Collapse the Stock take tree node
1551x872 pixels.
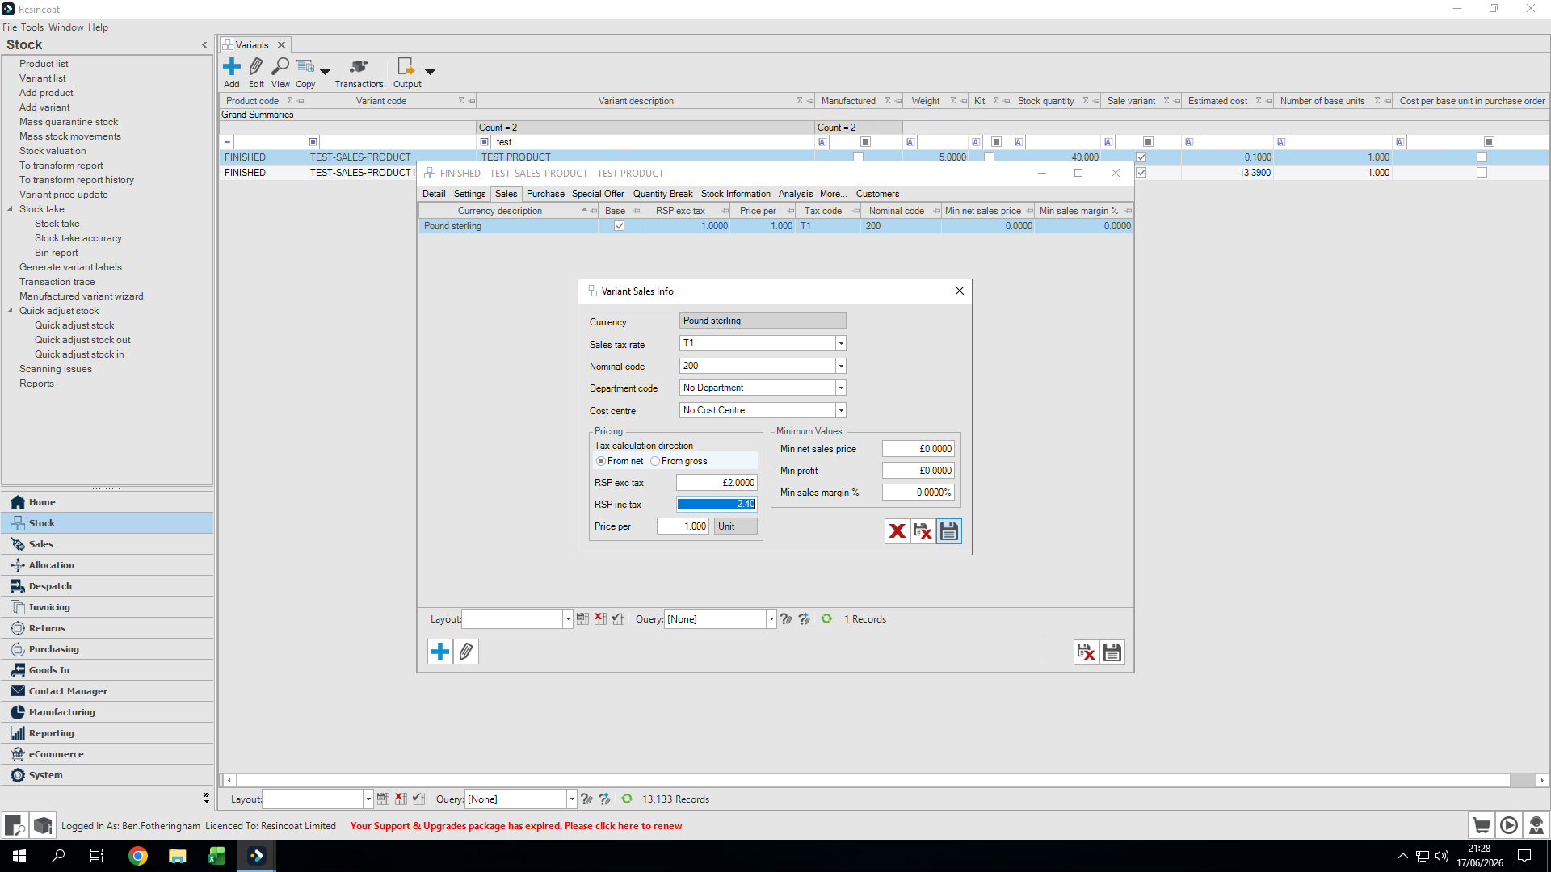[11, 209]
